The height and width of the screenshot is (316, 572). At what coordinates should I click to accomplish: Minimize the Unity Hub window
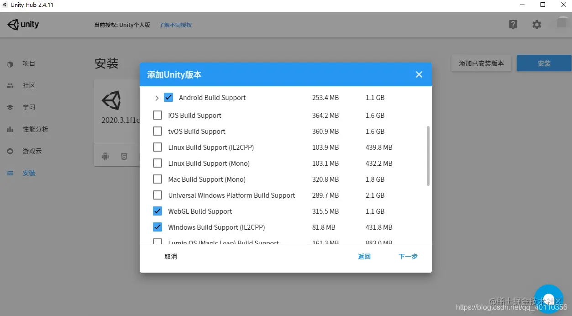(x=522, y=5)
